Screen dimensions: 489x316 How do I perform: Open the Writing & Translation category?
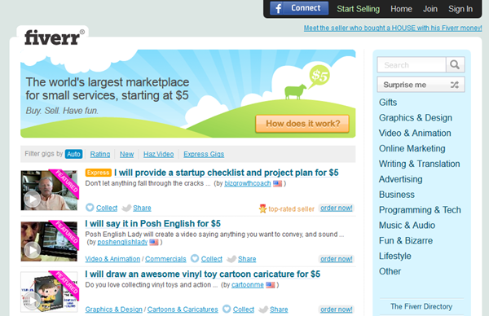tap(419, 164)
